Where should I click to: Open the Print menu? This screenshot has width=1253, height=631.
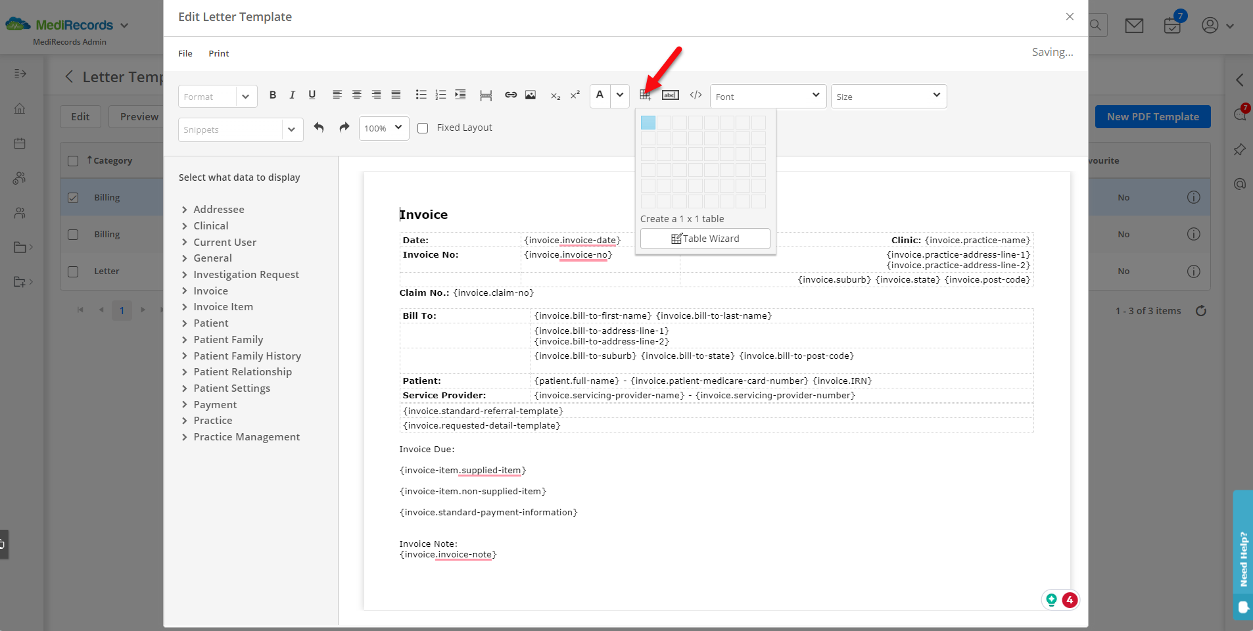(x=218, y=53)
